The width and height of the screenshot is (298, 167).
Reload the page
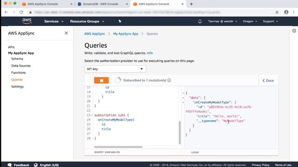21,12
